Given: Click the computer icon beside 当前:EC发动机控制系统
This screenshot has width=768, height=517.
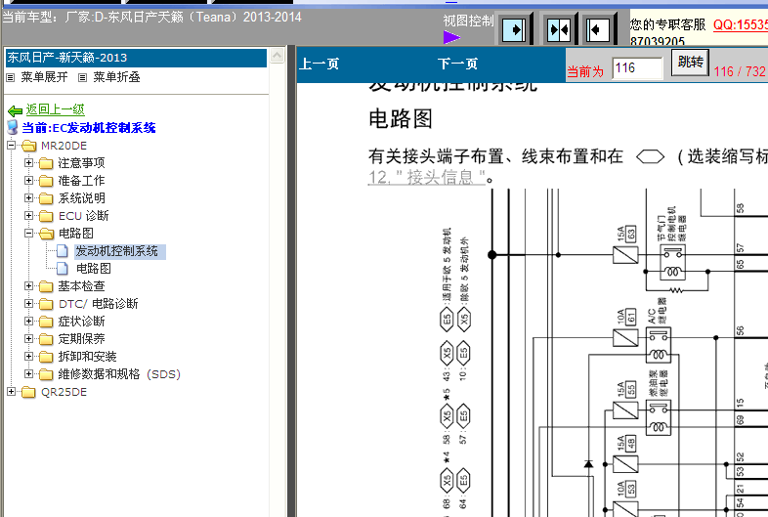Looking at the screenshot, I should (x=13, y=127).
